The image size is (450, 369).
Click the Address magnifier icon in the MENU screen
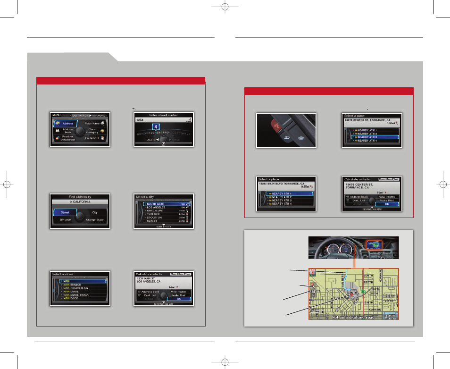click(58, 124)
